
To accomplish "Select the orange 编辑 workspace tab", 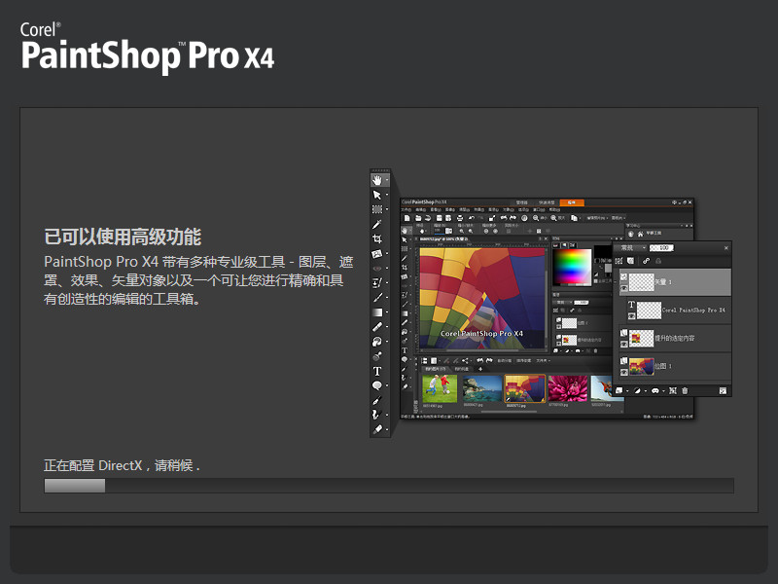I will [x=572, y=202].
